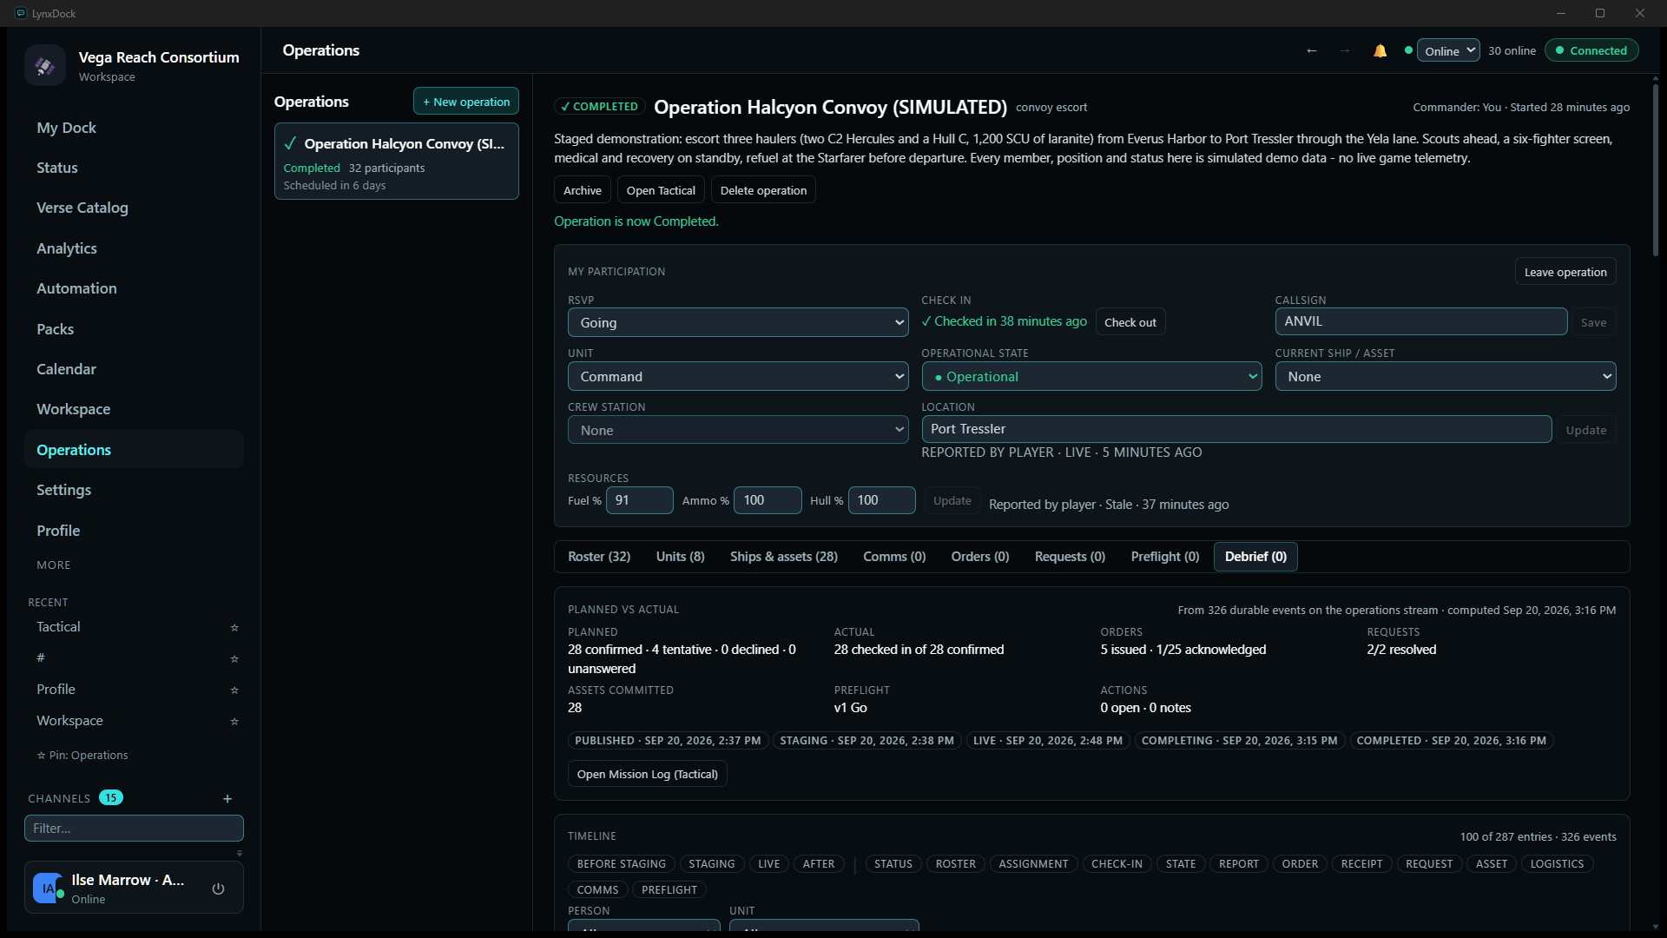Click the Ilse Marrow avatar
Viewport: 1667px width, 938px height.
point(48,888)
